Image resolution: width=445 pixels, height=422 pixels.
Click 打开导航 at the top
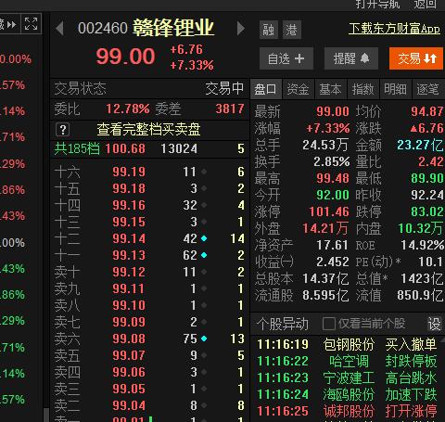pos(377,5)
